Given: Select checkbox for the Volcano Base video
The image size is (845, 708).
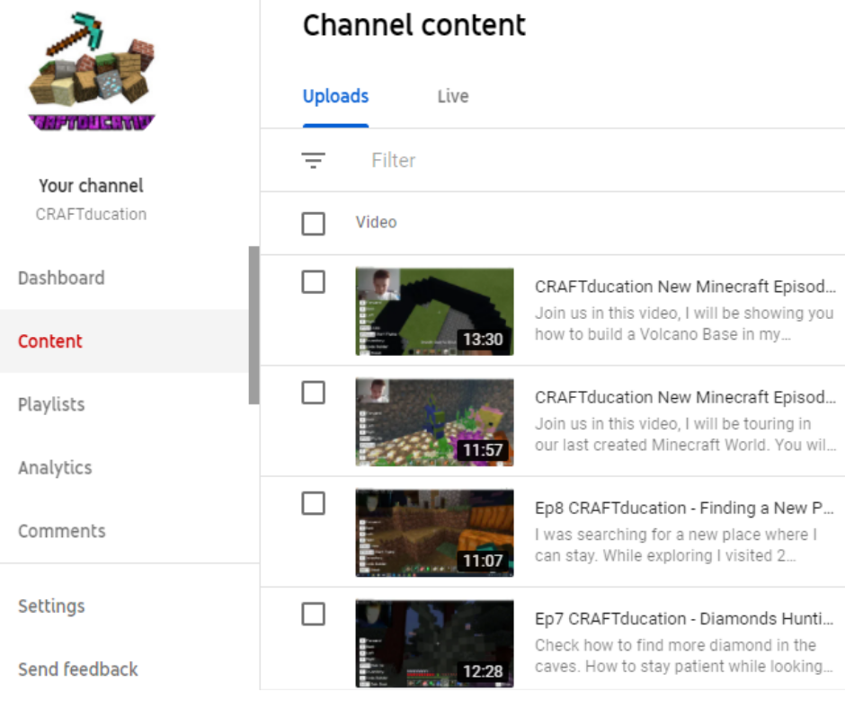Looking at the screenshot, I should [x=313, y=282].
